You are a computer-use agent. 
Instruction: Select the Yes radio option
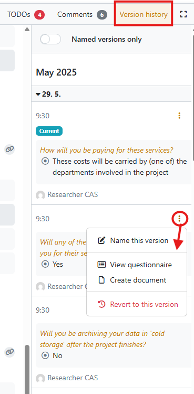pos(45,264)
